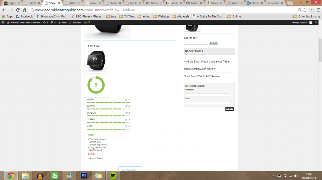Click the volume icon in system tray
Viewport: 322px width, 180px height.
296,176
